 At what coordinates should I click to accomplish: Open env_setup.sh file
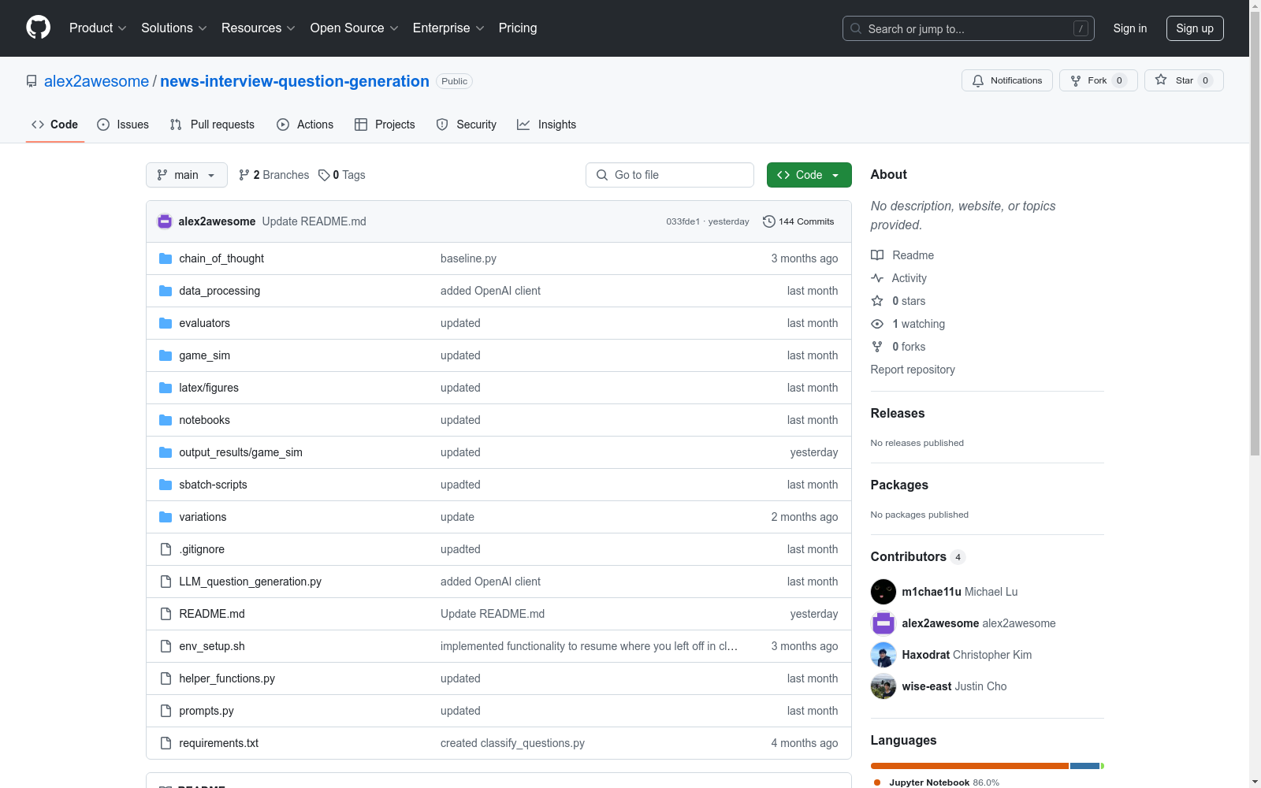(x=212, y=646)
